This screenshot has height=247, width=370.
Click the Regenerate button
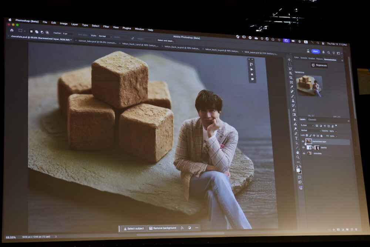point(319,65)
